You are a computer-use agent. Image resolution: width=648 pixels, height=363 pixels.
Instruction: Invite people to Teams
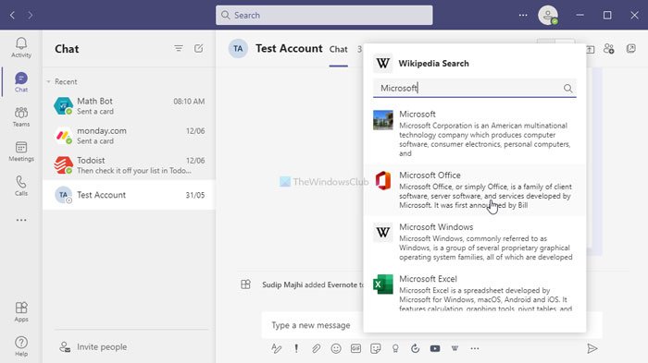point(93,347)
